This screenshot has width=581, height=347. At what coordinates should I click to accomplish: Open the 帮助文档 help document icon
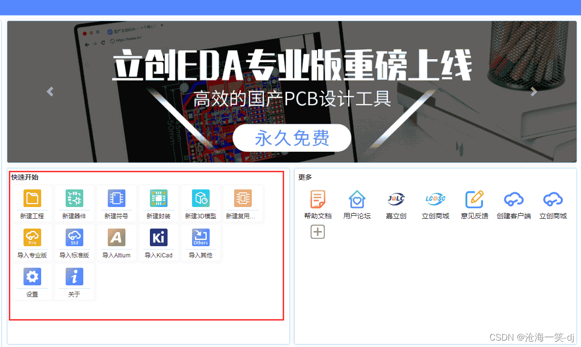click(x=317, y=199)
